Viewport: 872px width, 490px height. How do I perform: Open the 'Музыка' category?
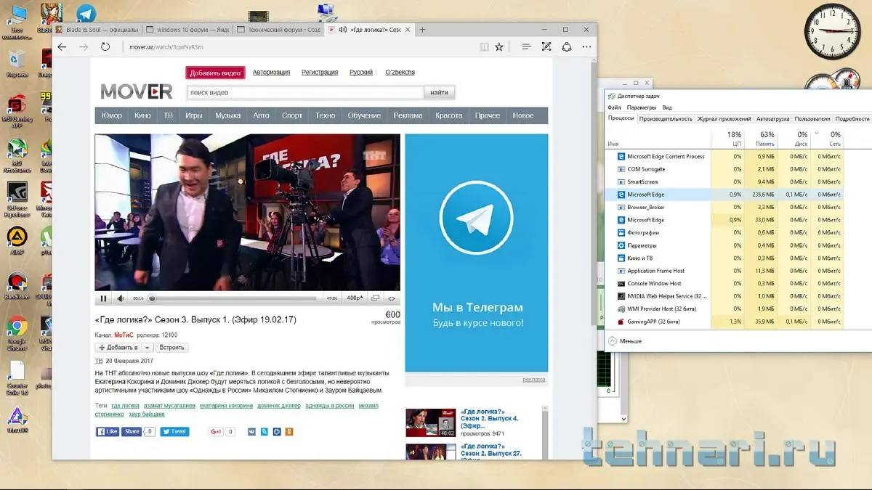click(227, 115)
